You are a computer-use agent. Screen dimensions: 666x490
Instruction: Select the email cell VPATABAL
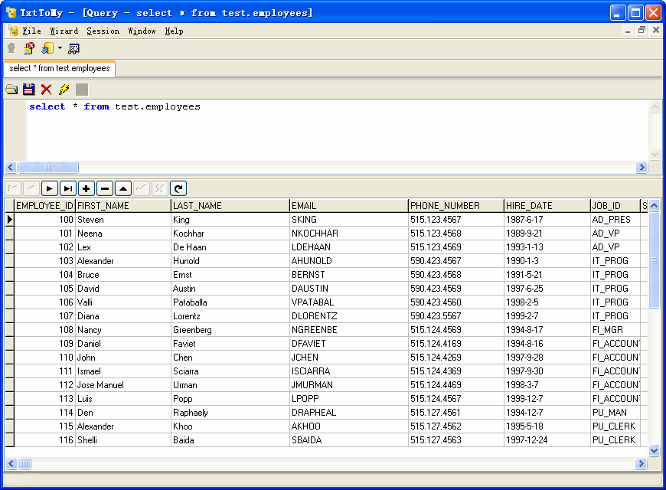click(x=349, y=302)
